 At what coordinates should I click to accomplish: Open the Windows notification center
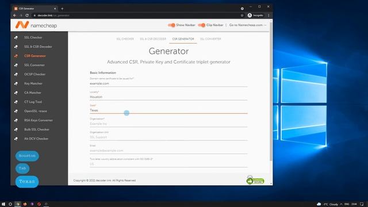click(362, 204)
